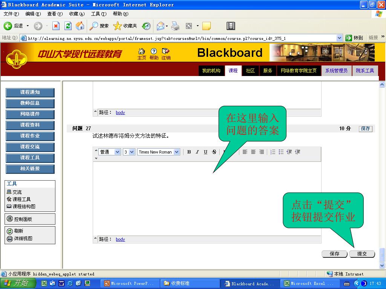
Task: Open the 控制面板 control panel
Action: pyautogui.click(x=20, y=219)
